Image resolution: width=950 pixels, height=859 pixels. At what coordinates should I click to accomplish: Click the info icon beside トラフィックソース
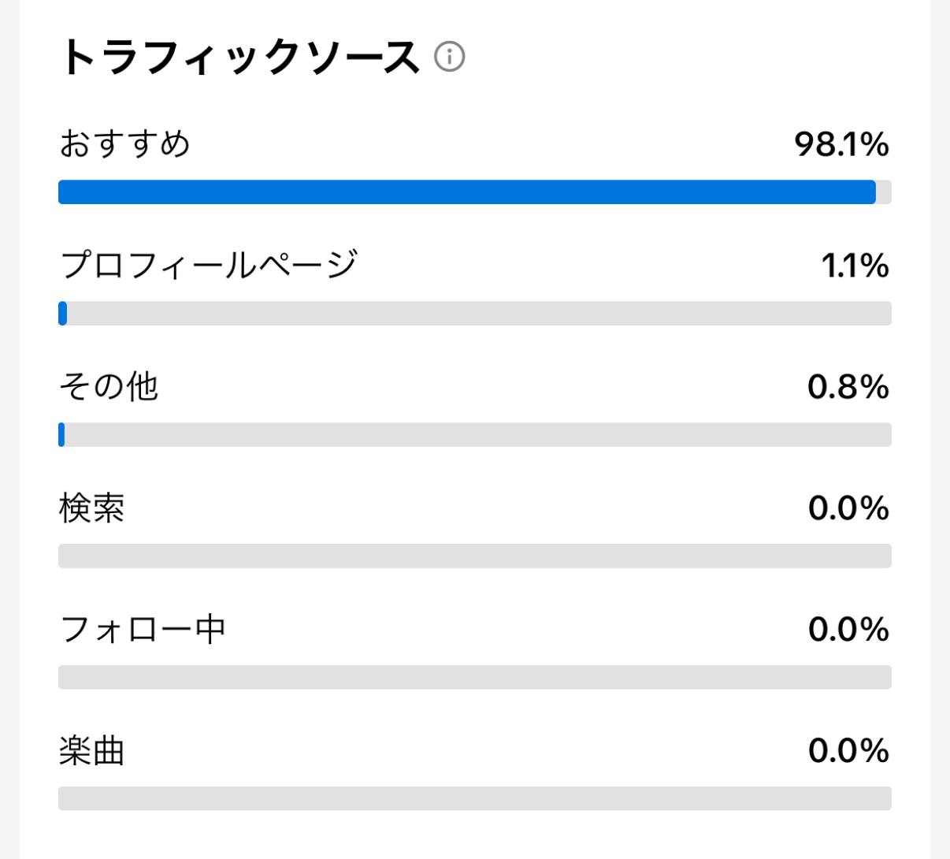click(450, 57)
